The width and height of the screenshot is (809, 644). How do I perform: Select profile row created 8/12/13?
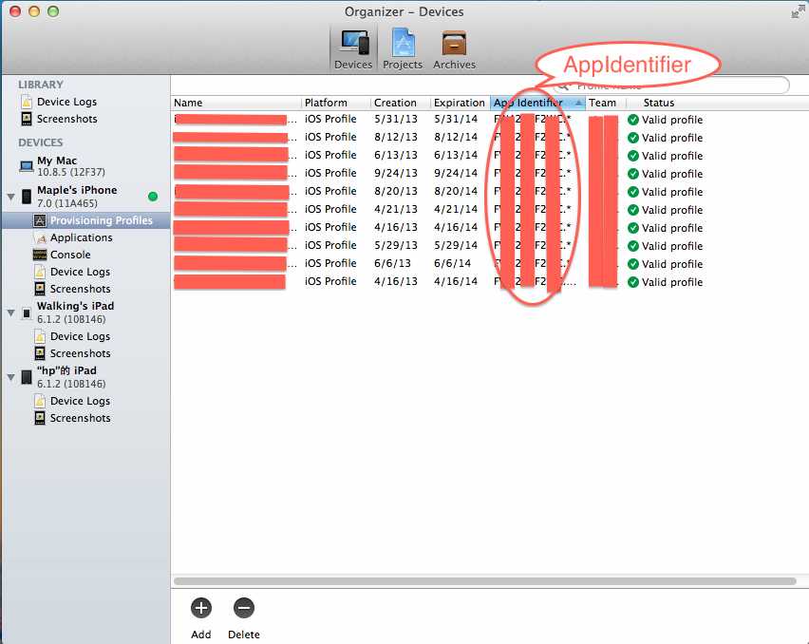click(x=489, y=138)
